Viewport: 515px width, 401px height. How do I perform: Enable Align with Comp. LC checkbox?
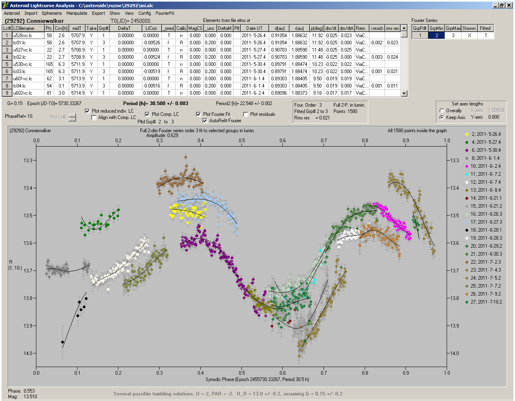click(94, 117)
